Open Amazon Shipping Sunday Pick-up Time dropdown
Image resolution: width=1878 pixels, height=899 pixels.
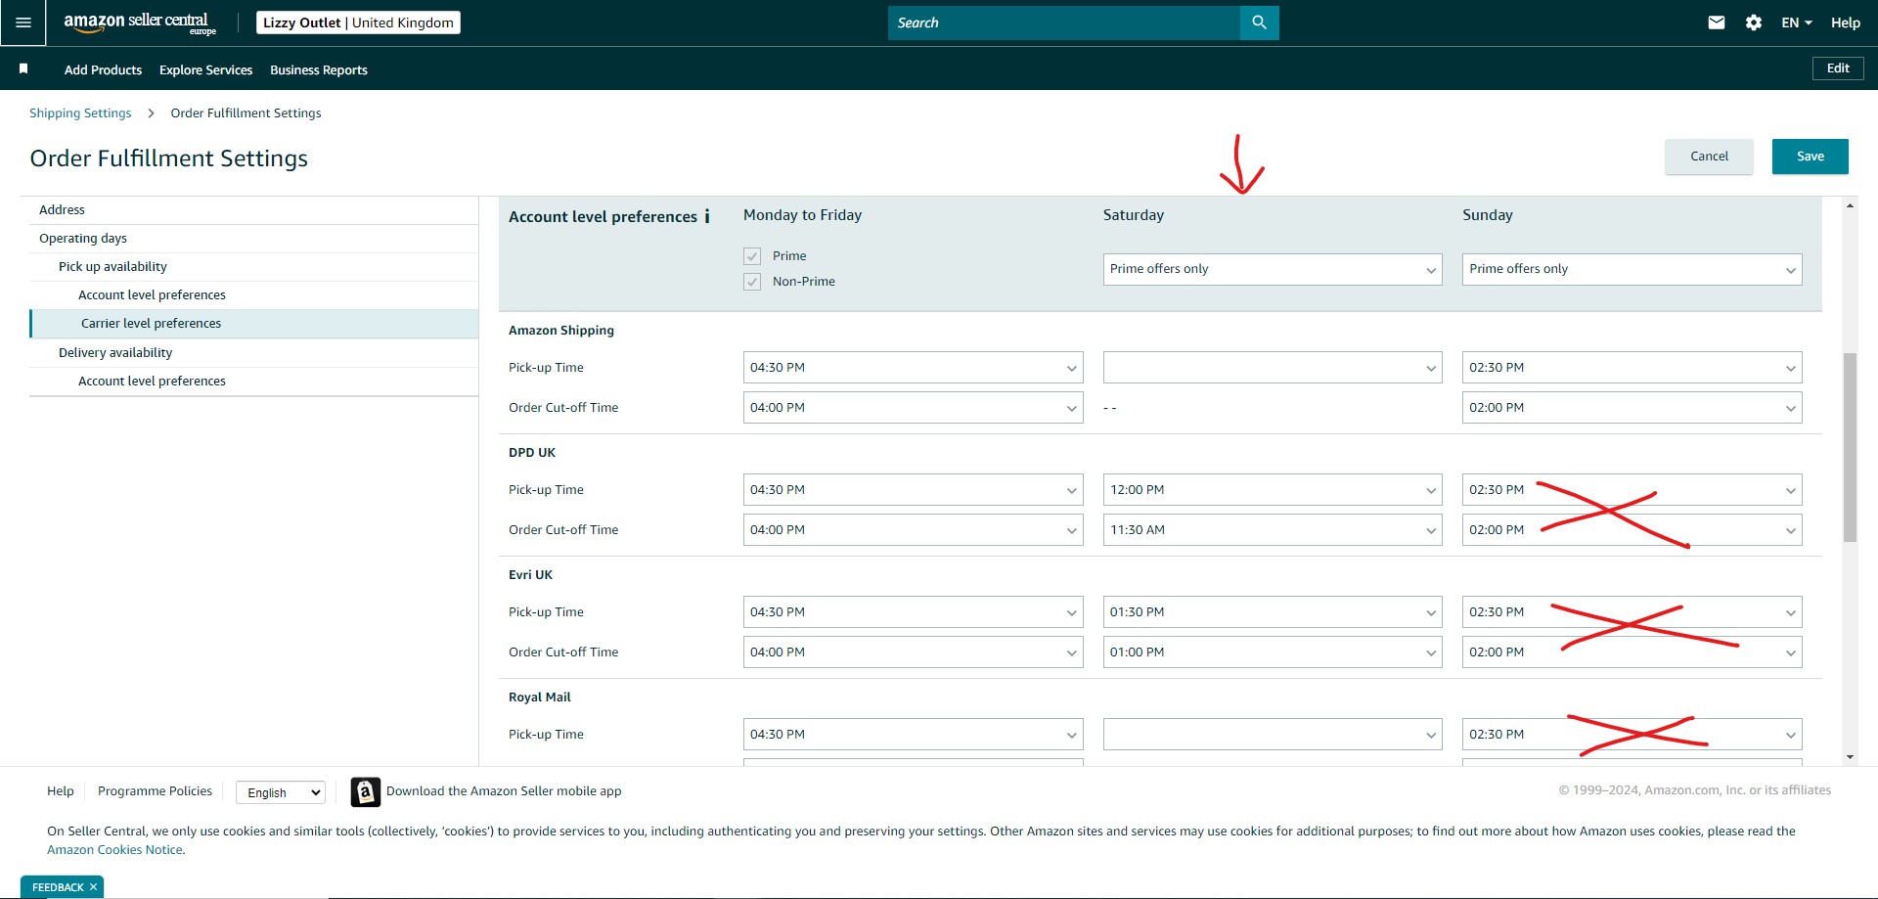pyautogui.click(x=1632, y=368)
